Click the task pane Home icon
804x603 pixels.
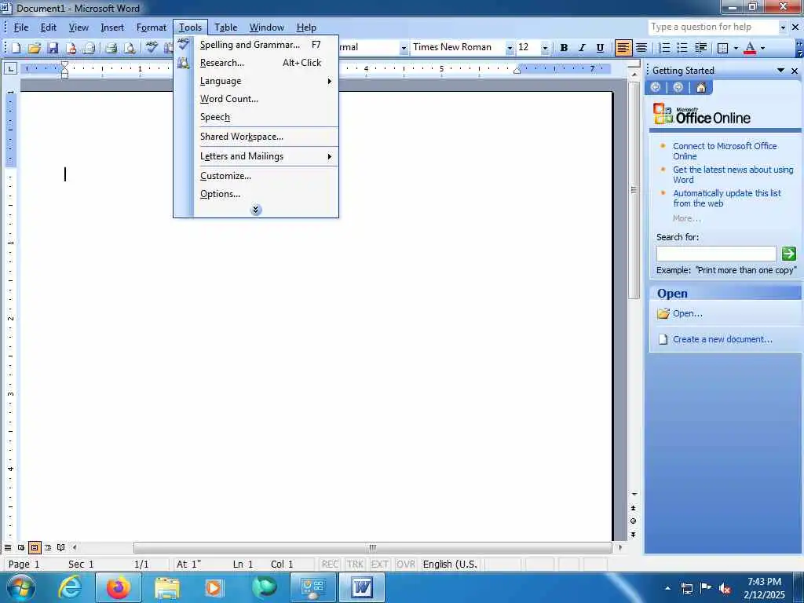tap(701, 87)
